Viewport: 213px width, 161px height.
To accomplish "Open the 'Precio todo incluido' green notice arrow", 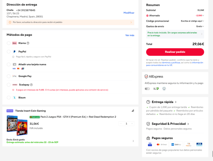I will pyautogui.click(x=202, y=34).
